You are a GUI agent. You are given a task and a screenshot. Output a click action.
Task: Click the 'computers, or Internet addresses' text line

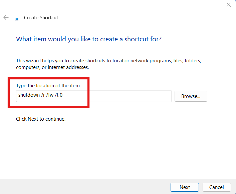click(52, 67)
